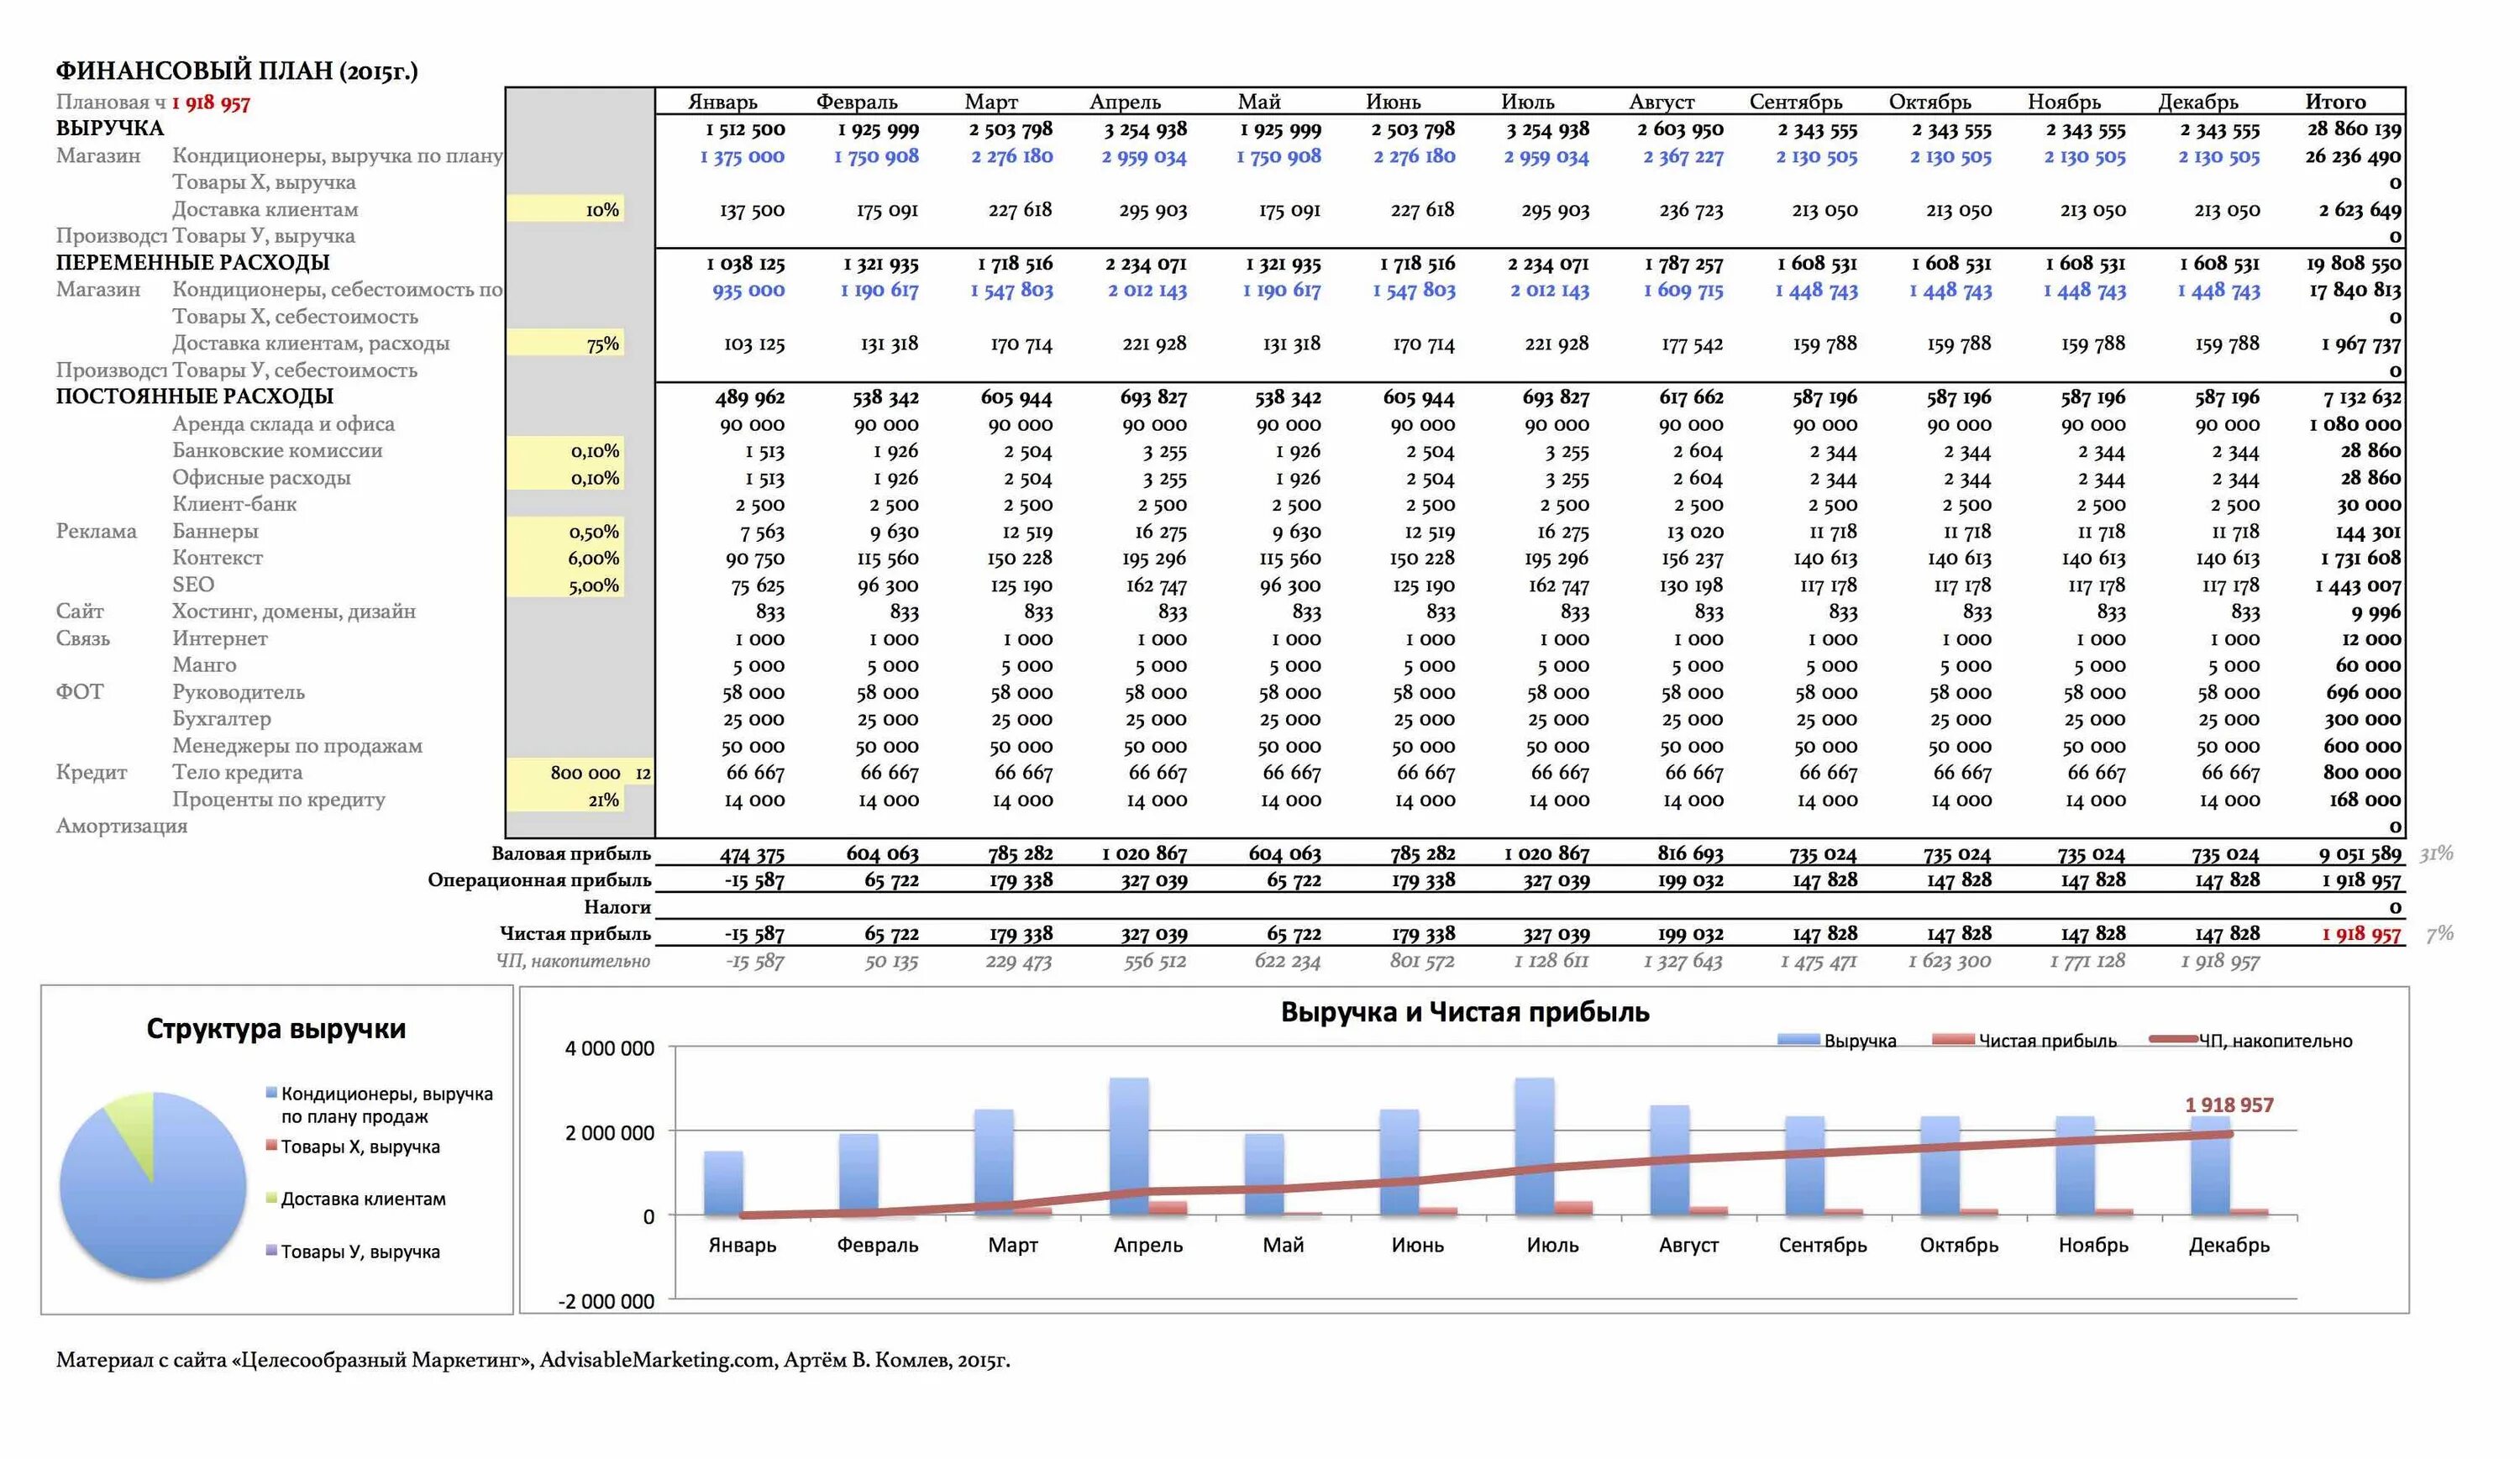Click the 800 000 credit body input cell
The width and height of the screenshot is (2520, 1459).
[x=565, y=772]
